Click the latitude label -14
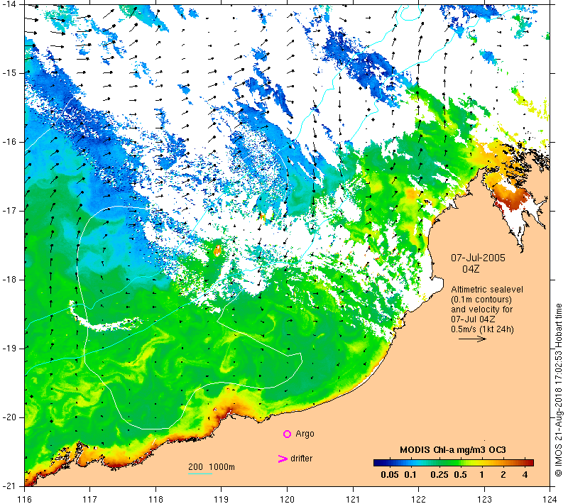Image resolution: width=568 pixels, height=504 pixels. [9, 4]
